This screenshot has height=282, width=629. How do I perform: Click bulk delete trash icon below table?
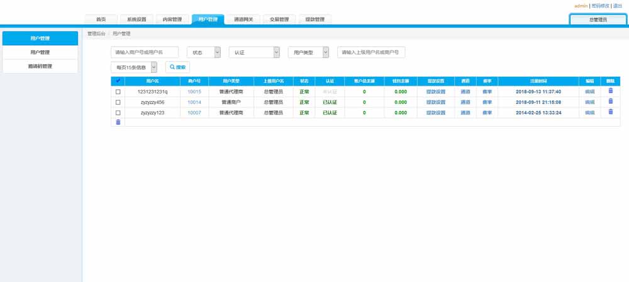coord(118,122)
